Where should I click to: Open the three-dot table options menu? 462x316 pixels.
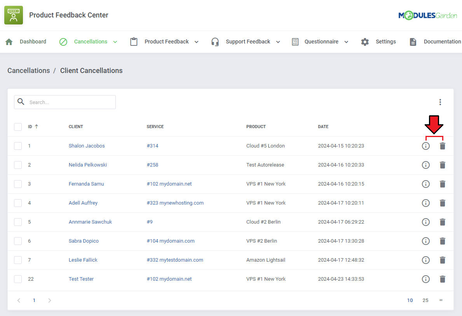(x=440, y=102)
